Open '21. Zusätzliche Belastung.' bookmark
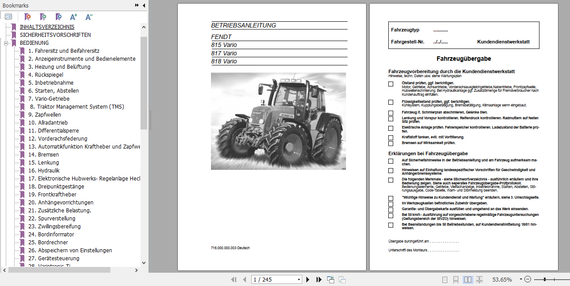 60,211
